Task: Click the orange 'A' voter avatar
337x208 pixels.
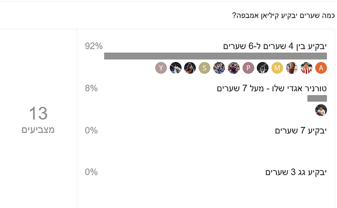Action: (321, 68)
